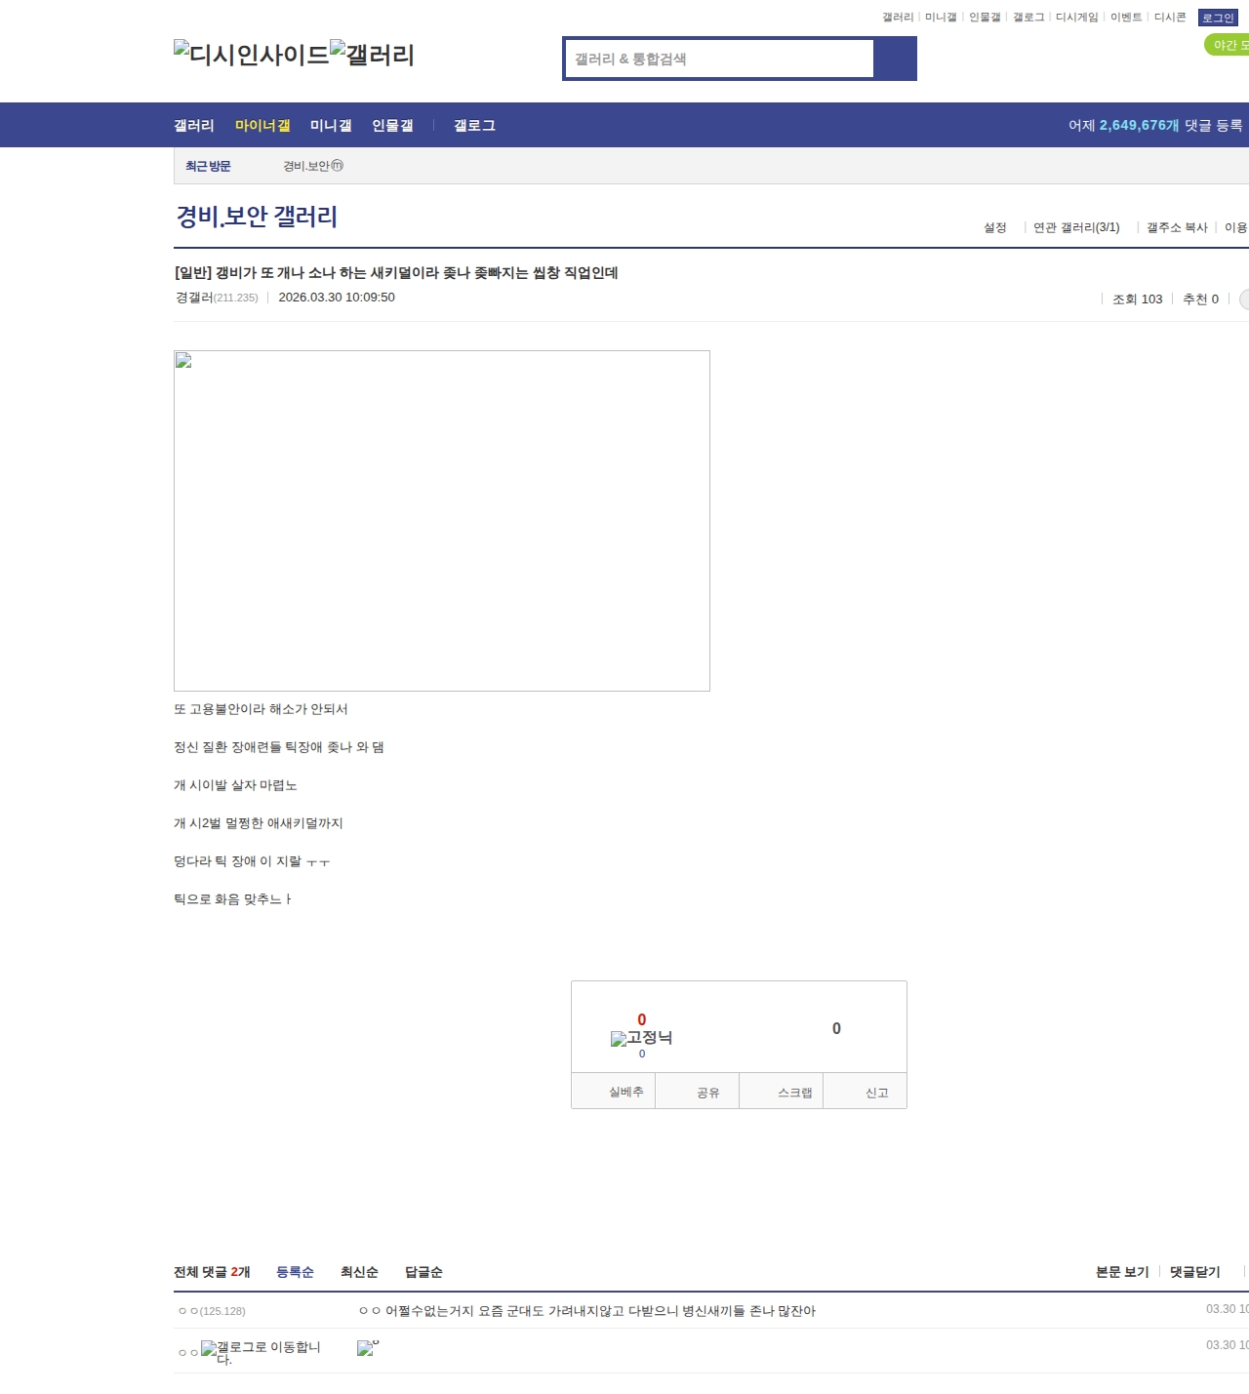Click 추천 0 count in header
This screenshot has height=1394, width=1249.
pos(1200,299)
